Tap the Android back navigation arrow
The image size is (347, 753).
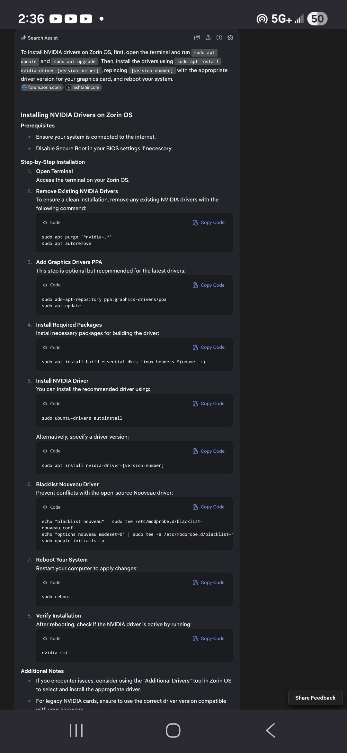[271, 730]
